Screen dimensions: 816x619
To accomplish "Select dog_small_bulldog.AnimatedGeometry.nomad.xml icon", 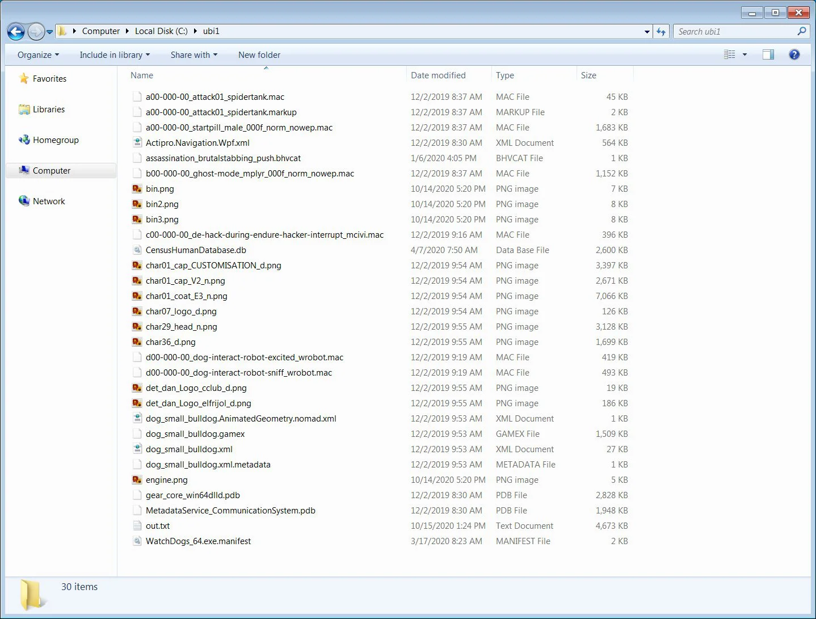I will tap(137, 419).
